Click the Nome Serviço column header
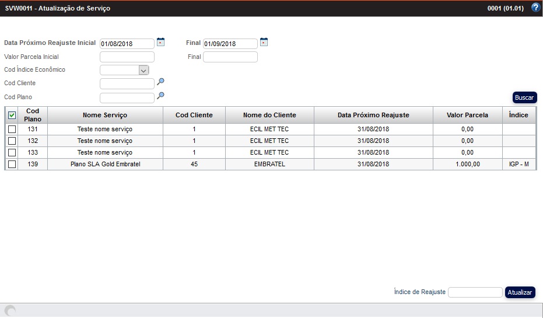 tap(105, 115)
